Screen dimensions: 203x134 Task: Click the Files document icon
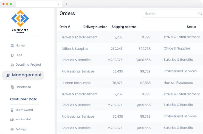click(12, 55)
